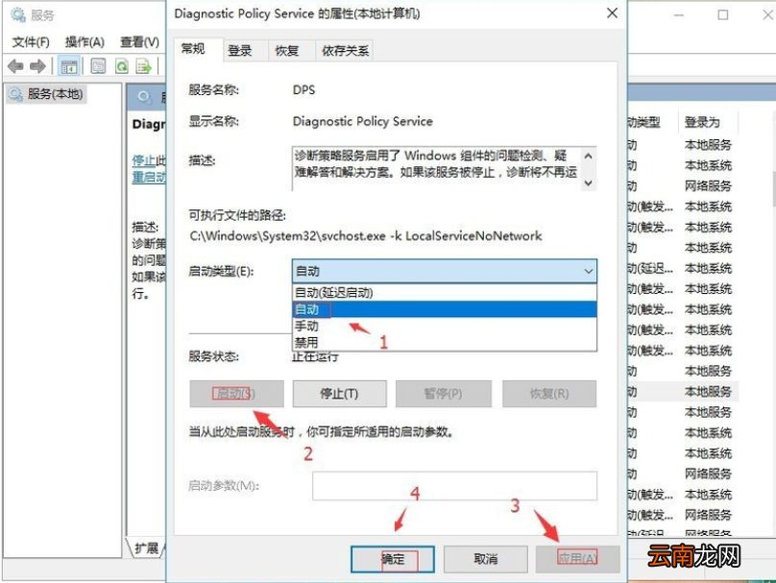Choose 自动(延迟启动) from startup type list
Screen dimensions: 776x583
(445, 293)
